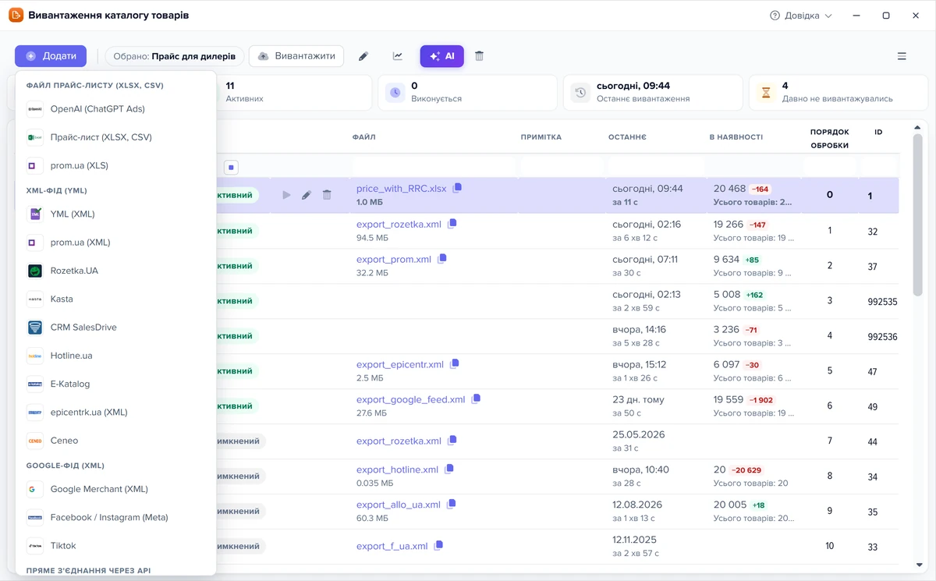Click the Вивантажити button
Viewport: 936px width, 581px height.
296,56
